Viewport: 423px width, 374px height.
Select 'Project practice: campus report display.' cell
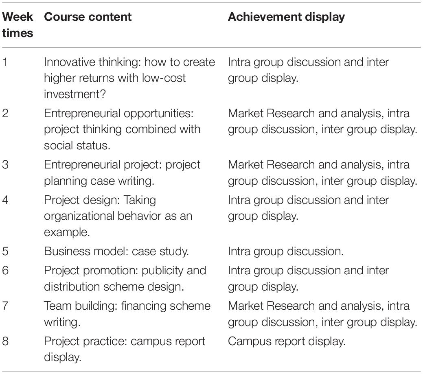124,349
